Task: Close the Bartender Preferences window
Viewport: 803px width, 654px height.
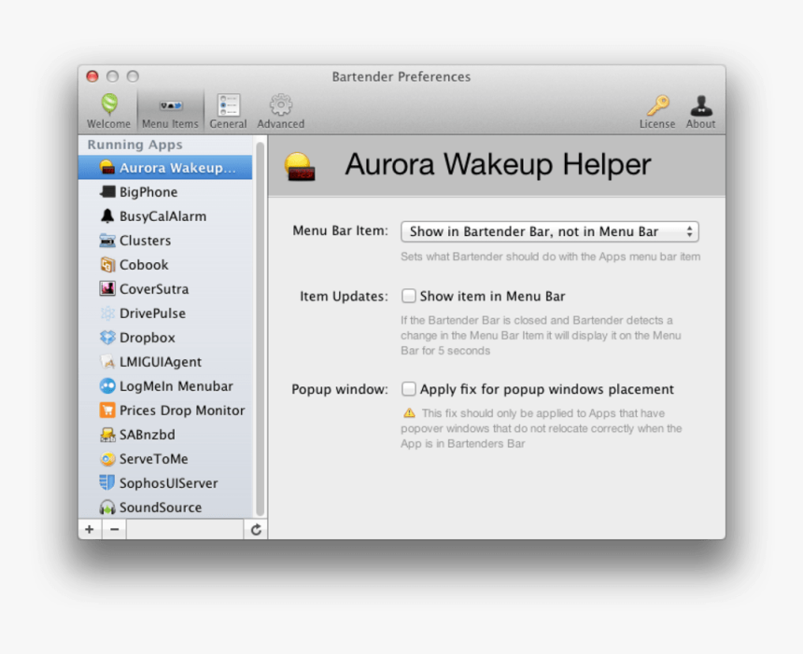Action: tap(92, 77)
